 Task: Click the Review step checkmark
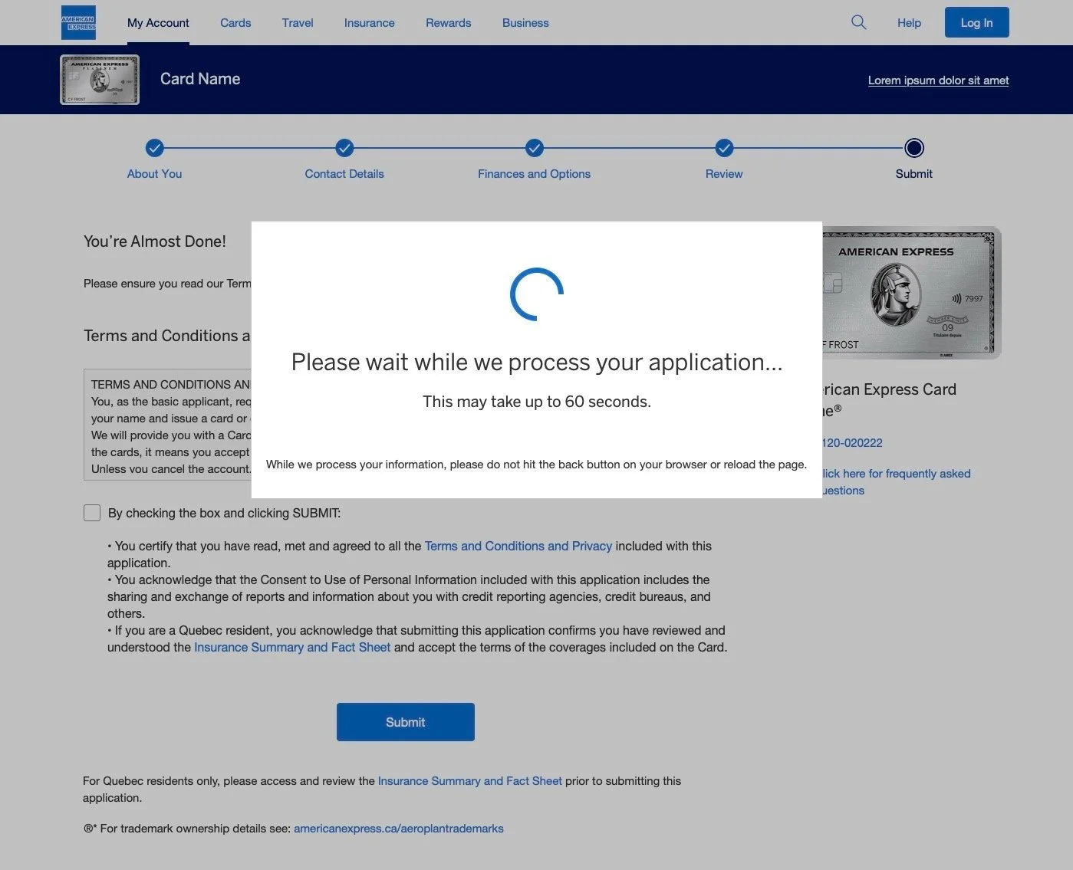coord(724,148)
